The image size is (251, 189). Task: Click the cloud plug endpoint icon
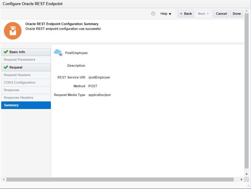click(58, 53)
